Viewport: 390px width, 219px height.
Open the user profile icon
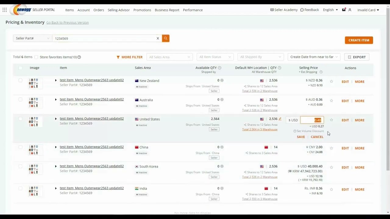click(x=350, y=10)
